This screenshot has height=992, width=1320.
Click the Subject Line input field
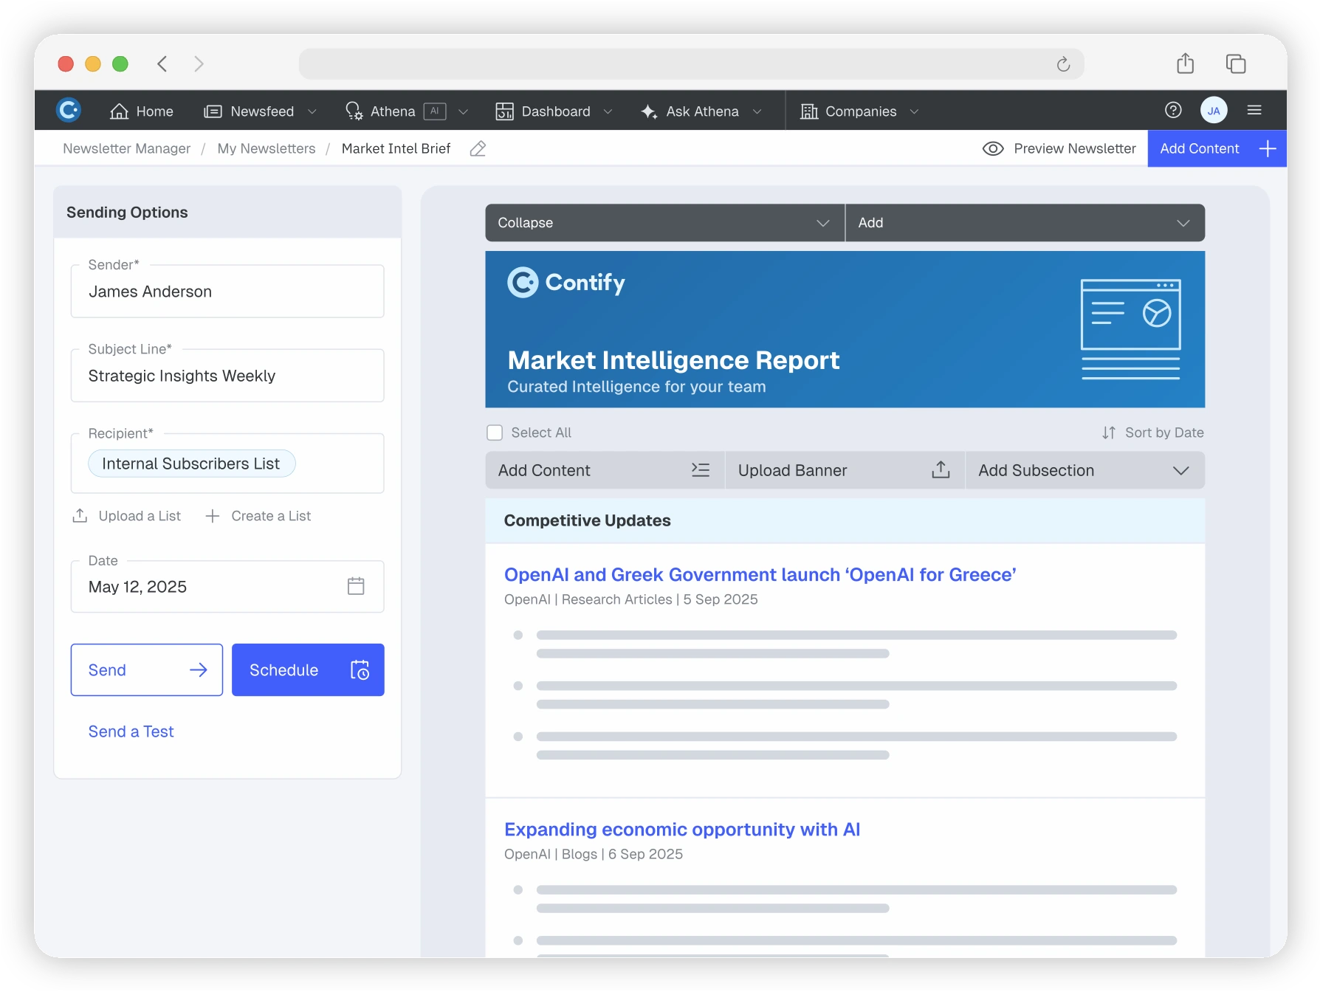[227, 376]
